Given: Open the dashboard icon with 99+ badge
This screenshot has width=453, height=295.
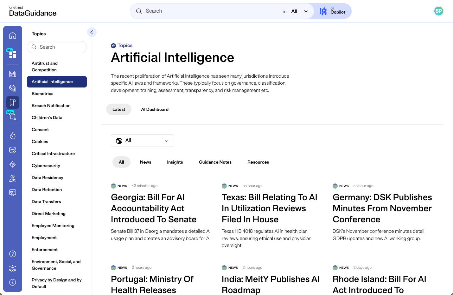Looking at the screenshot, I should click(x=13, y=54).
